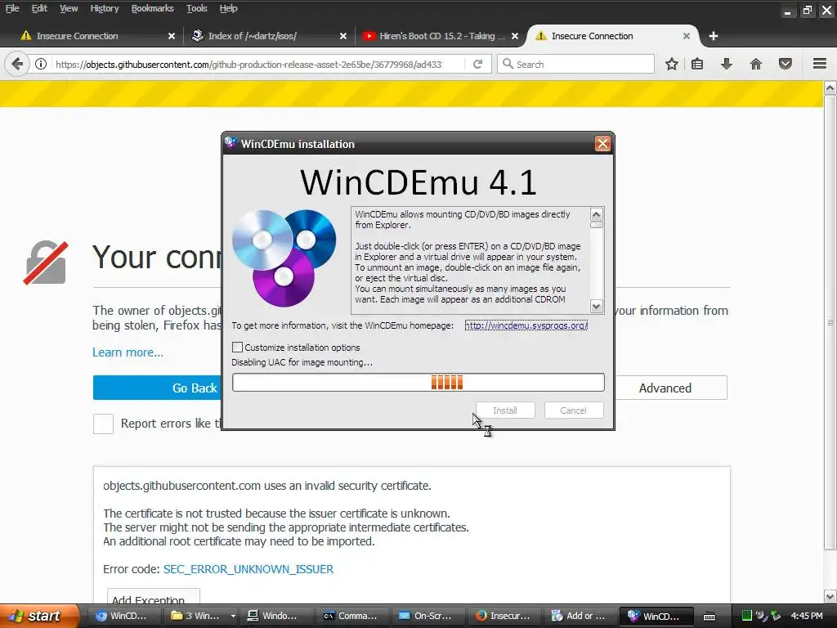Open Edit menu in Firefox

click(39, 8)
